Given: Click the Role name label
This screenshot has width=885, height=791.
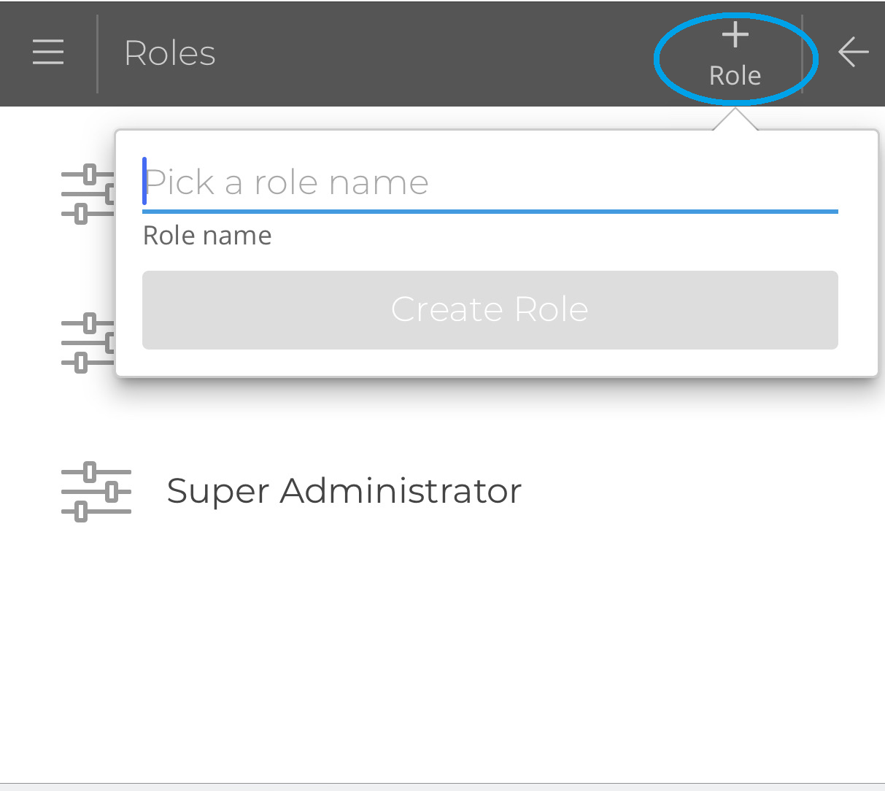Looking at the screenshot, I should 207,235.
